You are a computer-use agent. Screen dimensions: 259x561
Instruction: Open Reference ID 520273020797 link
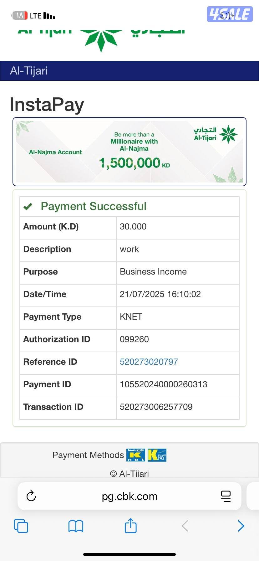[x=149, y=362]
